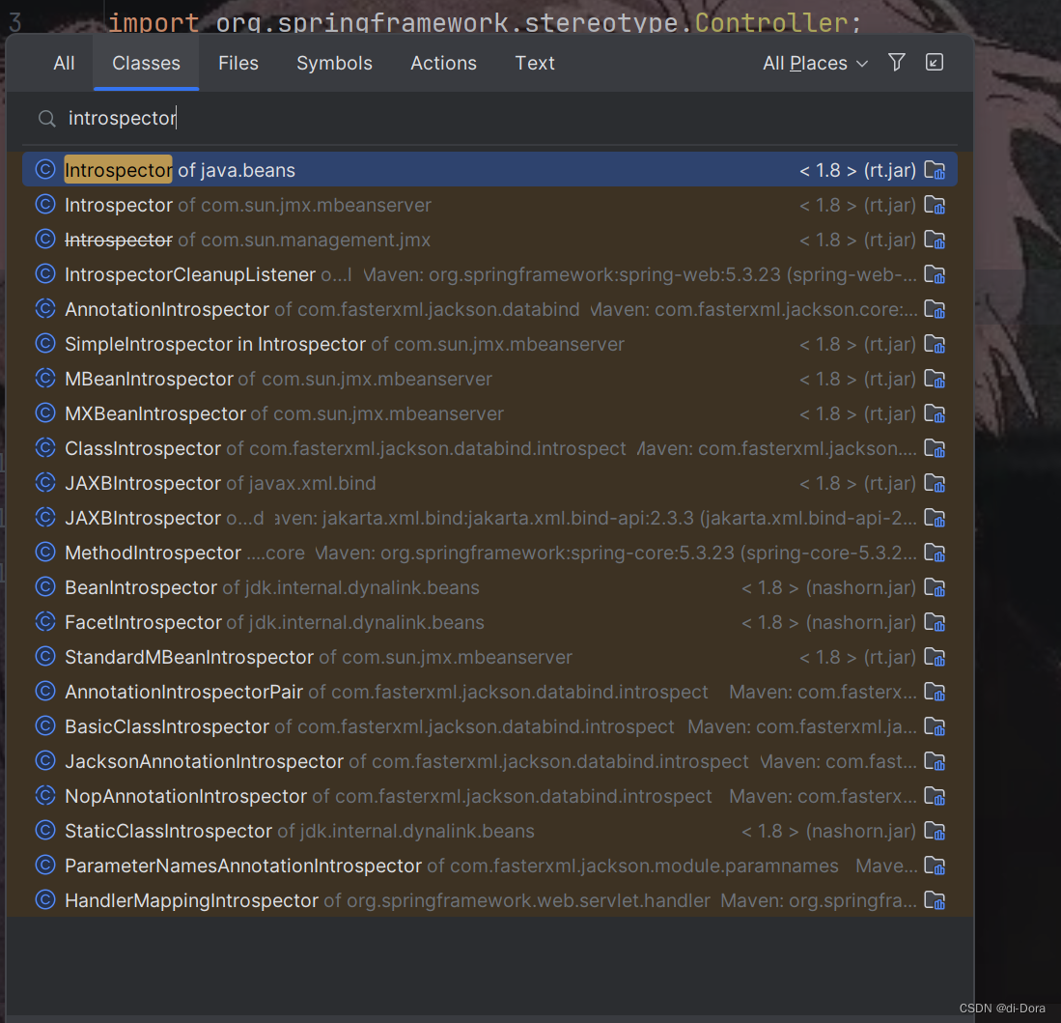The image size is (1061, 1023).
Task: Click library icon on ParameterNamesAnnotationIntrospector row
Action: click(935, 866)
